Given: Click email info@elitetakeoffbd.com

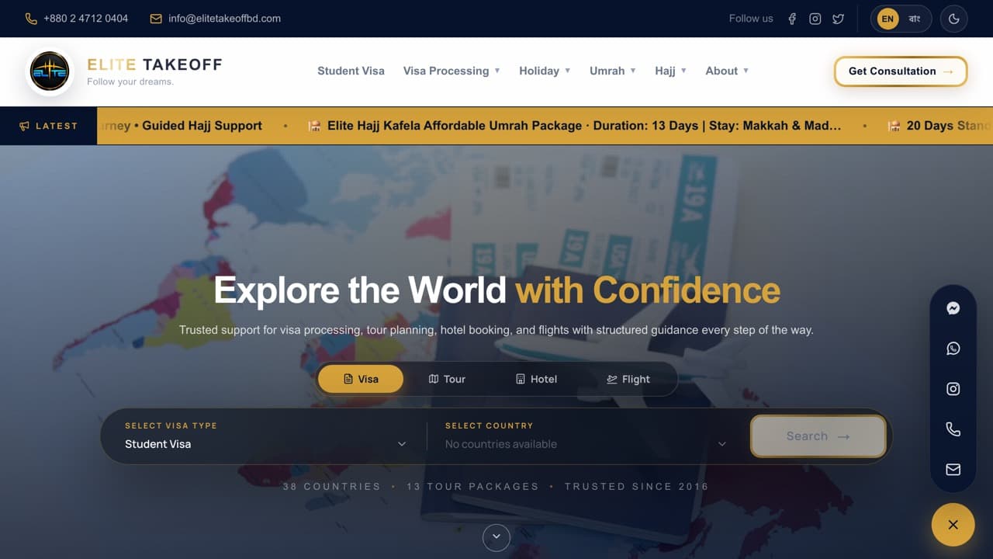Looking at the screenshot, I should (x=215, y=19).
